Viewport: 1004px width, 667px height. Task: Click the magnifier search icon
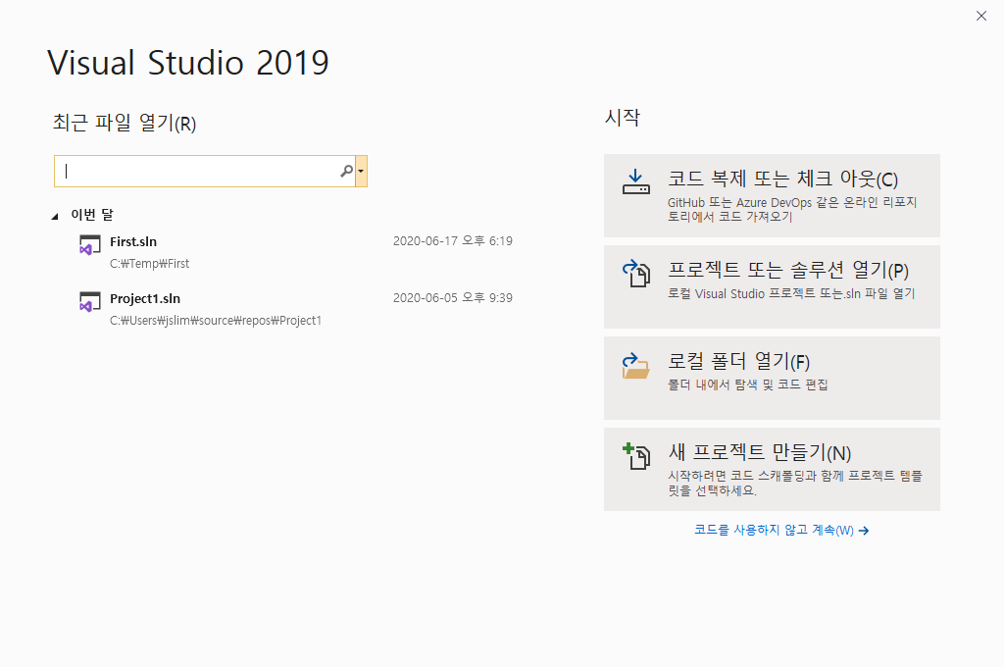346,171
